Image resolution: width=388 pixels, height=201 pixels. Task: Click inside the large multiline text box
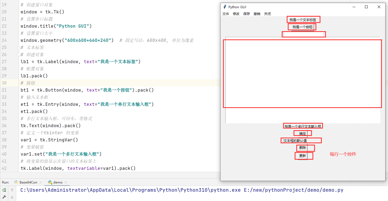(303, 80)
